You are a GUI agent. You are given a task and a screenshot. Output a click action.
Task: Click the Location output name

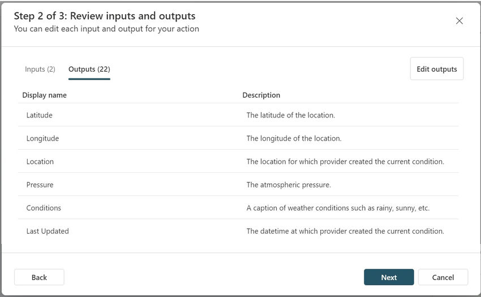click(x=40, y=161)
